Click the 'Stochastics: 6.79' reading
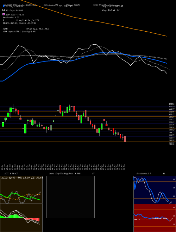The height and width of the screenshot is (232, 176). click(11, 18)
